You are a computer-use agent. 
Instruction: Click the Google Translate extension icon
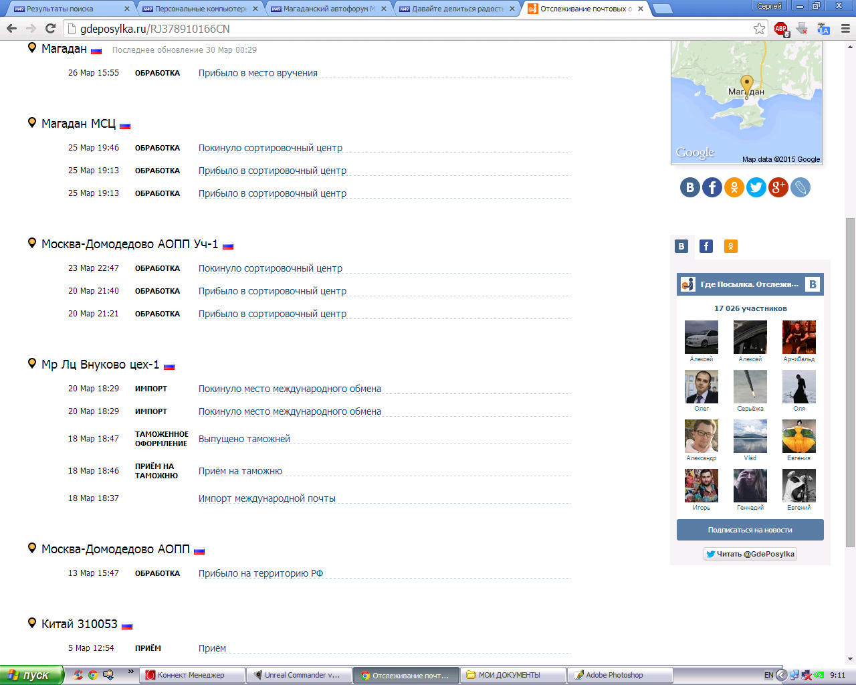click(x=823, y=29)
